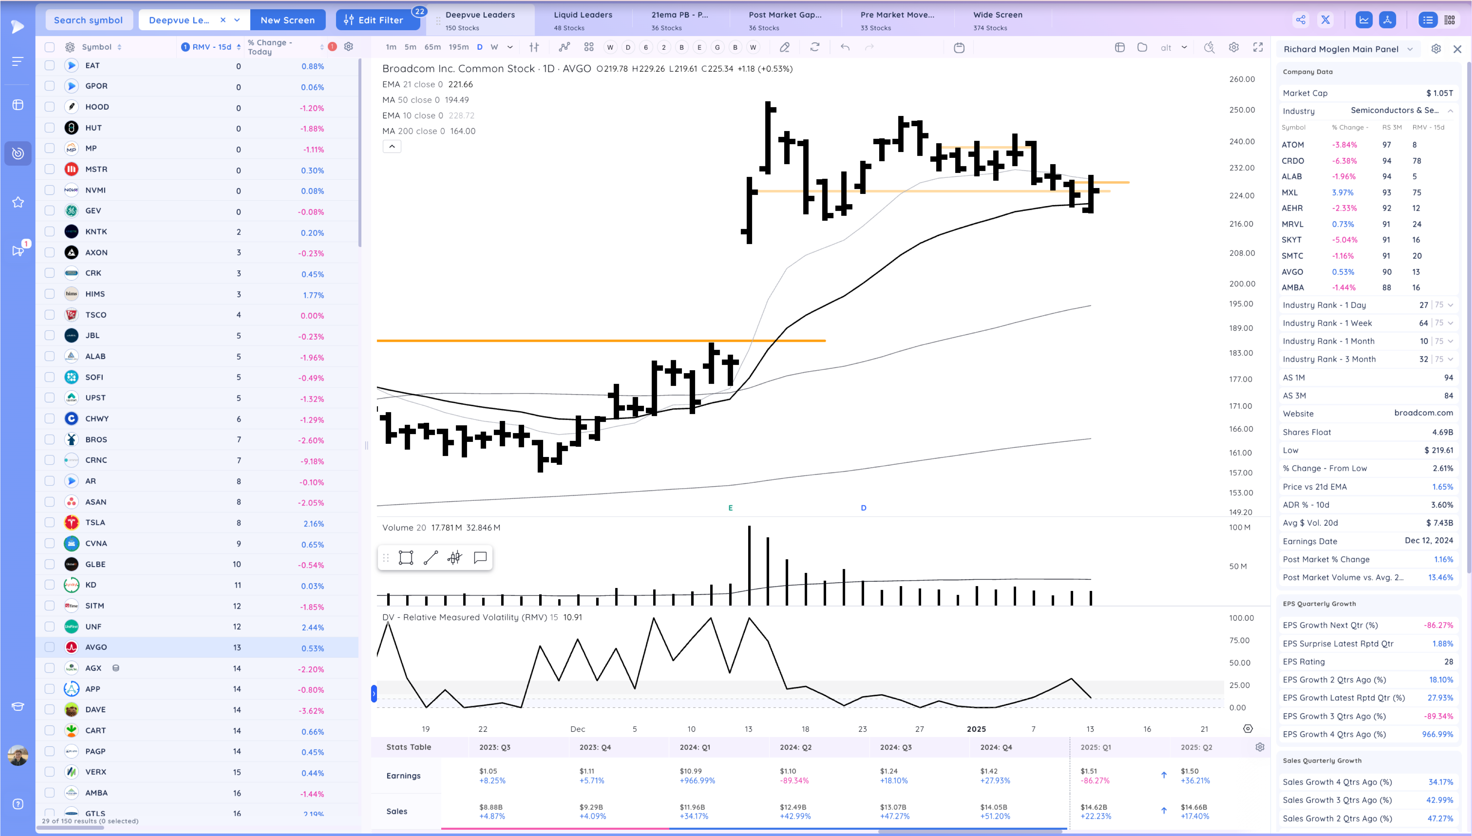Switch to the table grid view layout icon
The image size is (1472, 836).
click(x=1449, y=20)
